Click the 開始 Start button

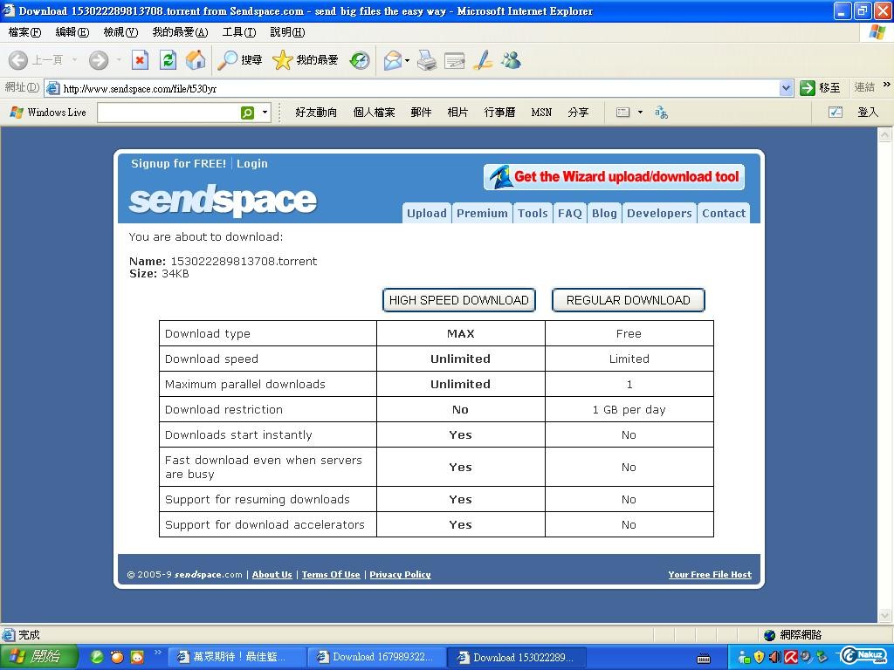tap(38, 657)
